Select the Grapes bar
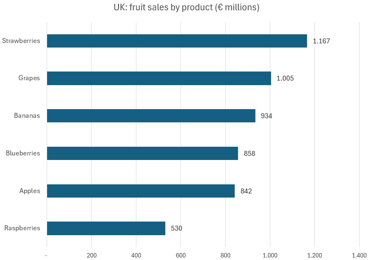This screenshot has width=369, height=260. click(x=159, y=79)
